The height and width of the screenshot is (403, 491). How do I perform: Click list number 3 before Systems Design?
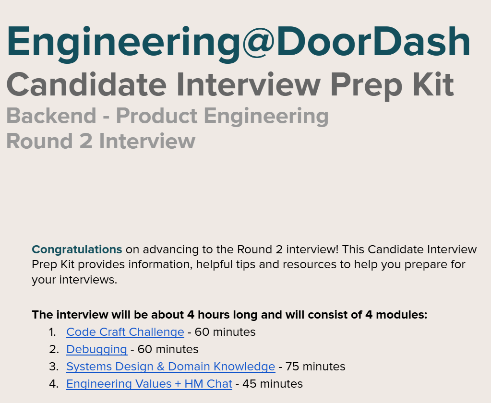tap(53, 367)
